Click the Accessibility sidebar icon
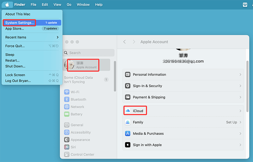 point(67,132)
